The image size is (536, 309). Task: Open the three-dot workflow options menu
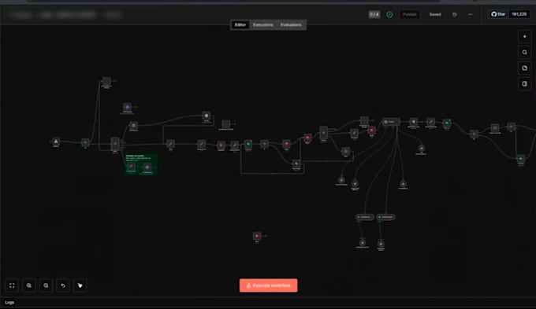click(471, 15)
